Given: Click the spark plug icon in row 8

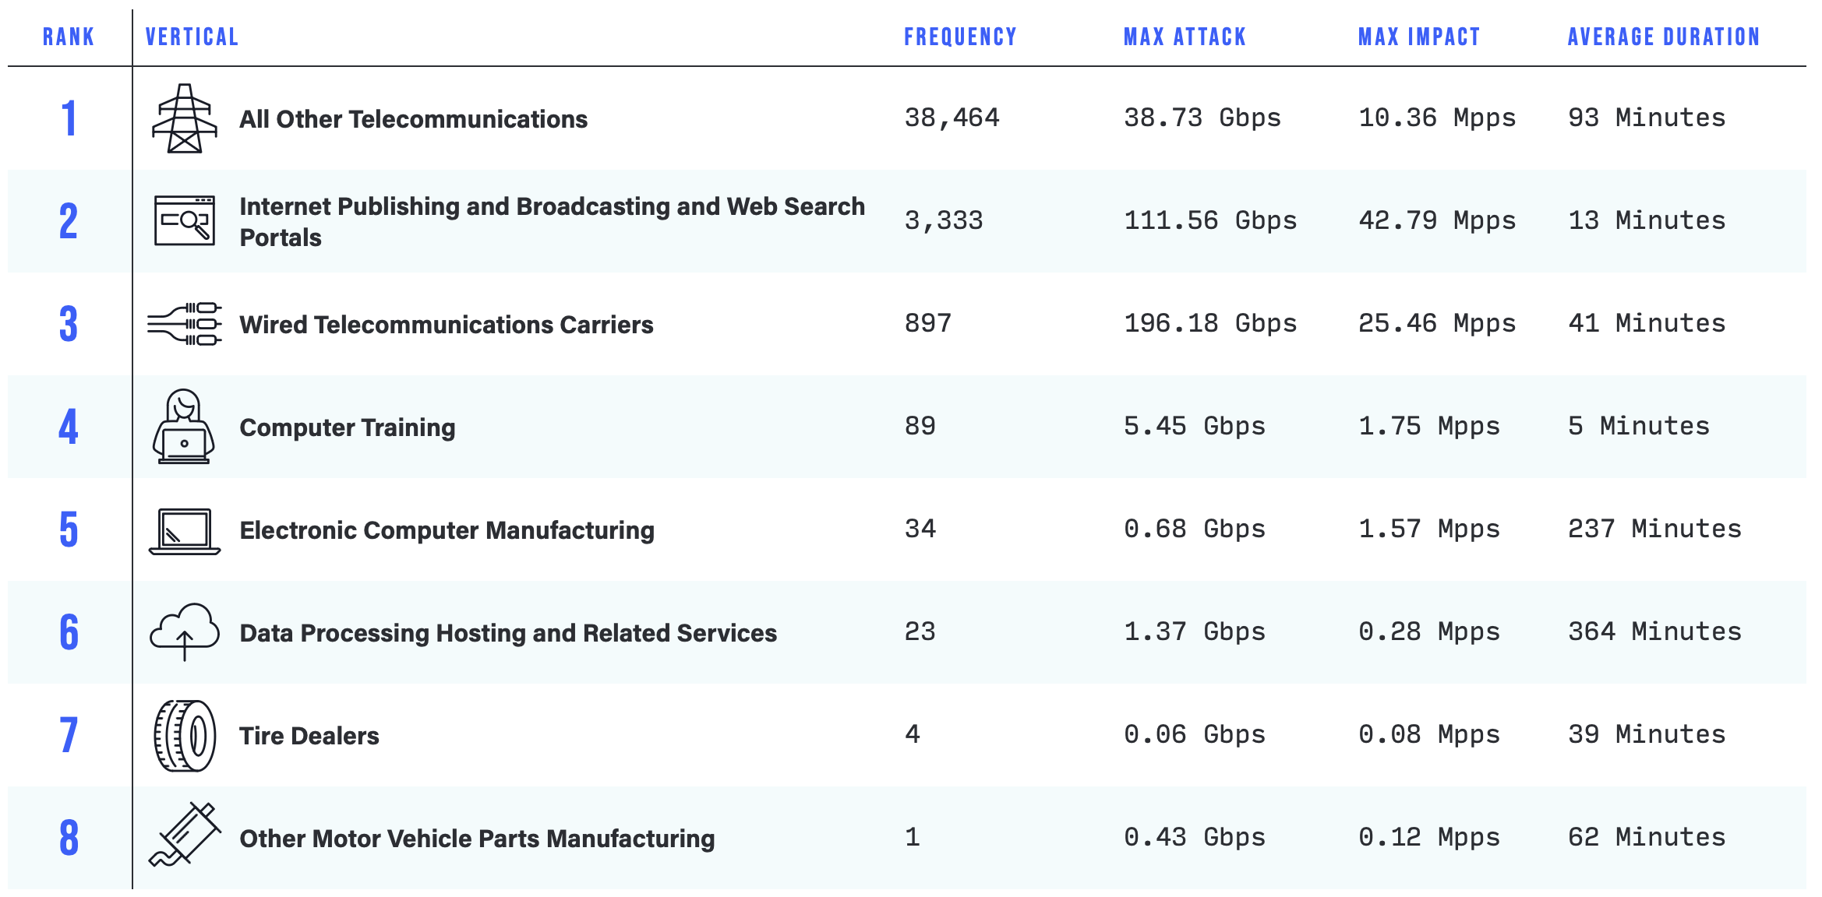Looking at the screenshot, I should point(185,835).
